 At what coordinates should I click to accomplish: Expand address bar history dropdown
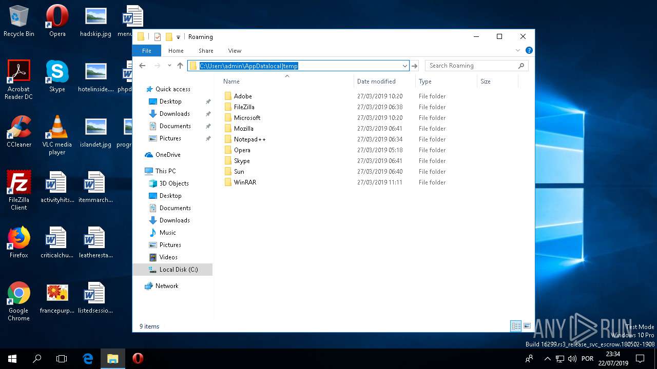[x=404, y=66]
